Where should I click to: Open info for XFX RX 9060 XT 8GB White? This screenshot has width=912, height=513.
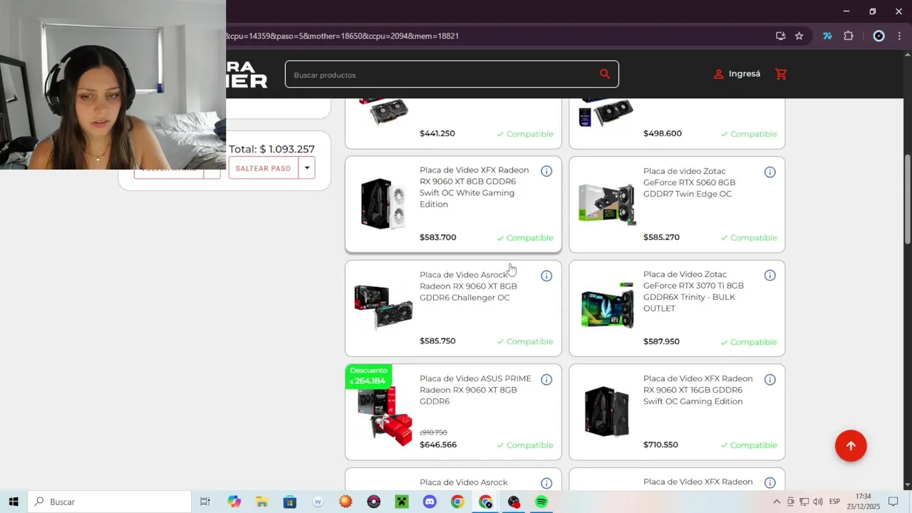click(x=546, y=171)
